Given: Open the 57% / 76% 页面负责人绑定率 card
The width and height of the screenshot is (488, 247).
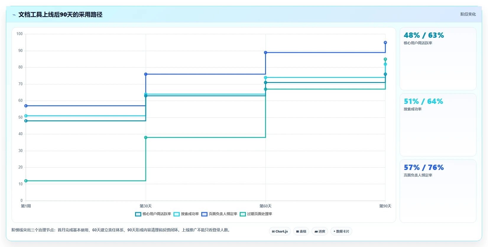Looking at the screenshot, I should 438,191.
